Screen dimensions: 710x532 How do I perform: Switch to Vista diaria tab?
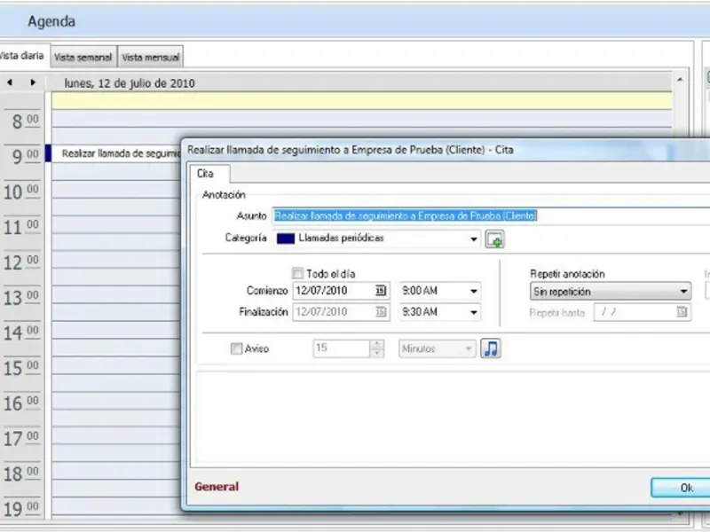pyautogui.click(x=23, y=56)
